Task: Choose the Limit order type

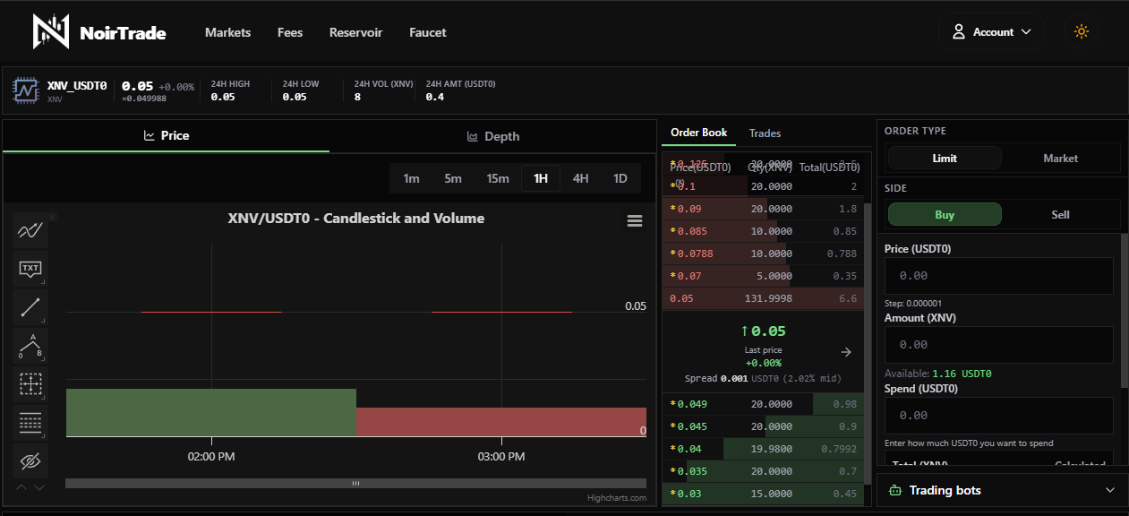Action: tap(945, 158)
